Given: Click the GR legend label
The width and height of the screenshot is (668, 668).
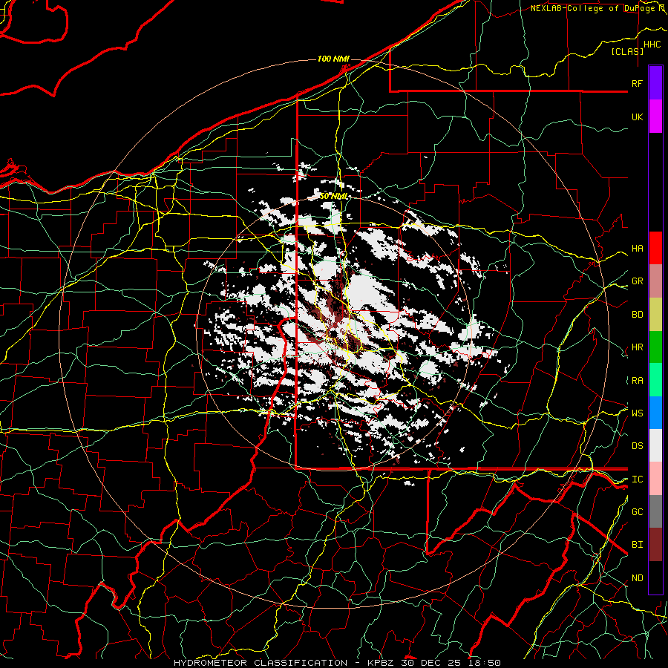Looking at the screenshot, I should [637, 281].
